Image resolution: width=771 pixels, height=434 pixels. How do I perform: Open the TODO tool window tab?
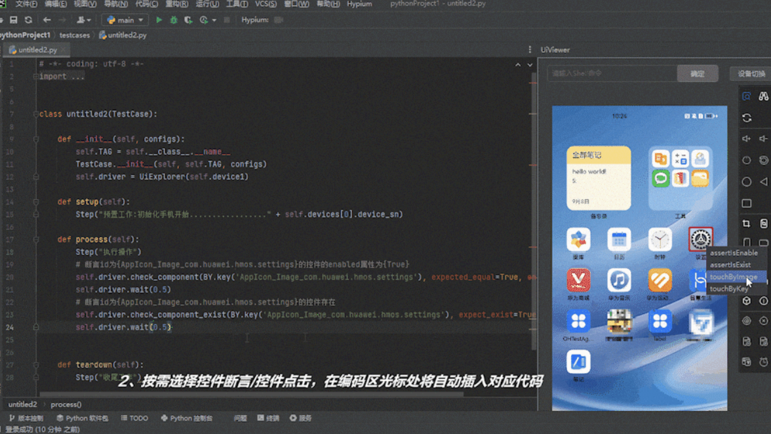coord(134,418)
